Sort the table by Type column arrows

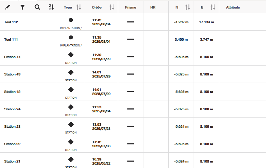[79, 7]
